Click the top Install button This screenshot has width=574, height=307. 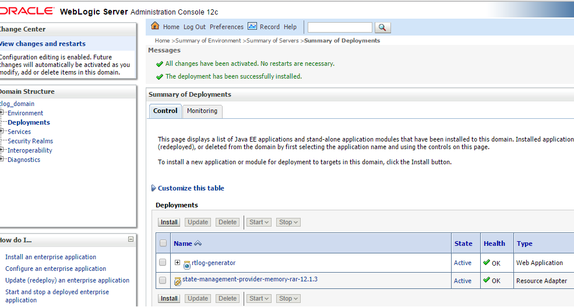click(169, 222)
